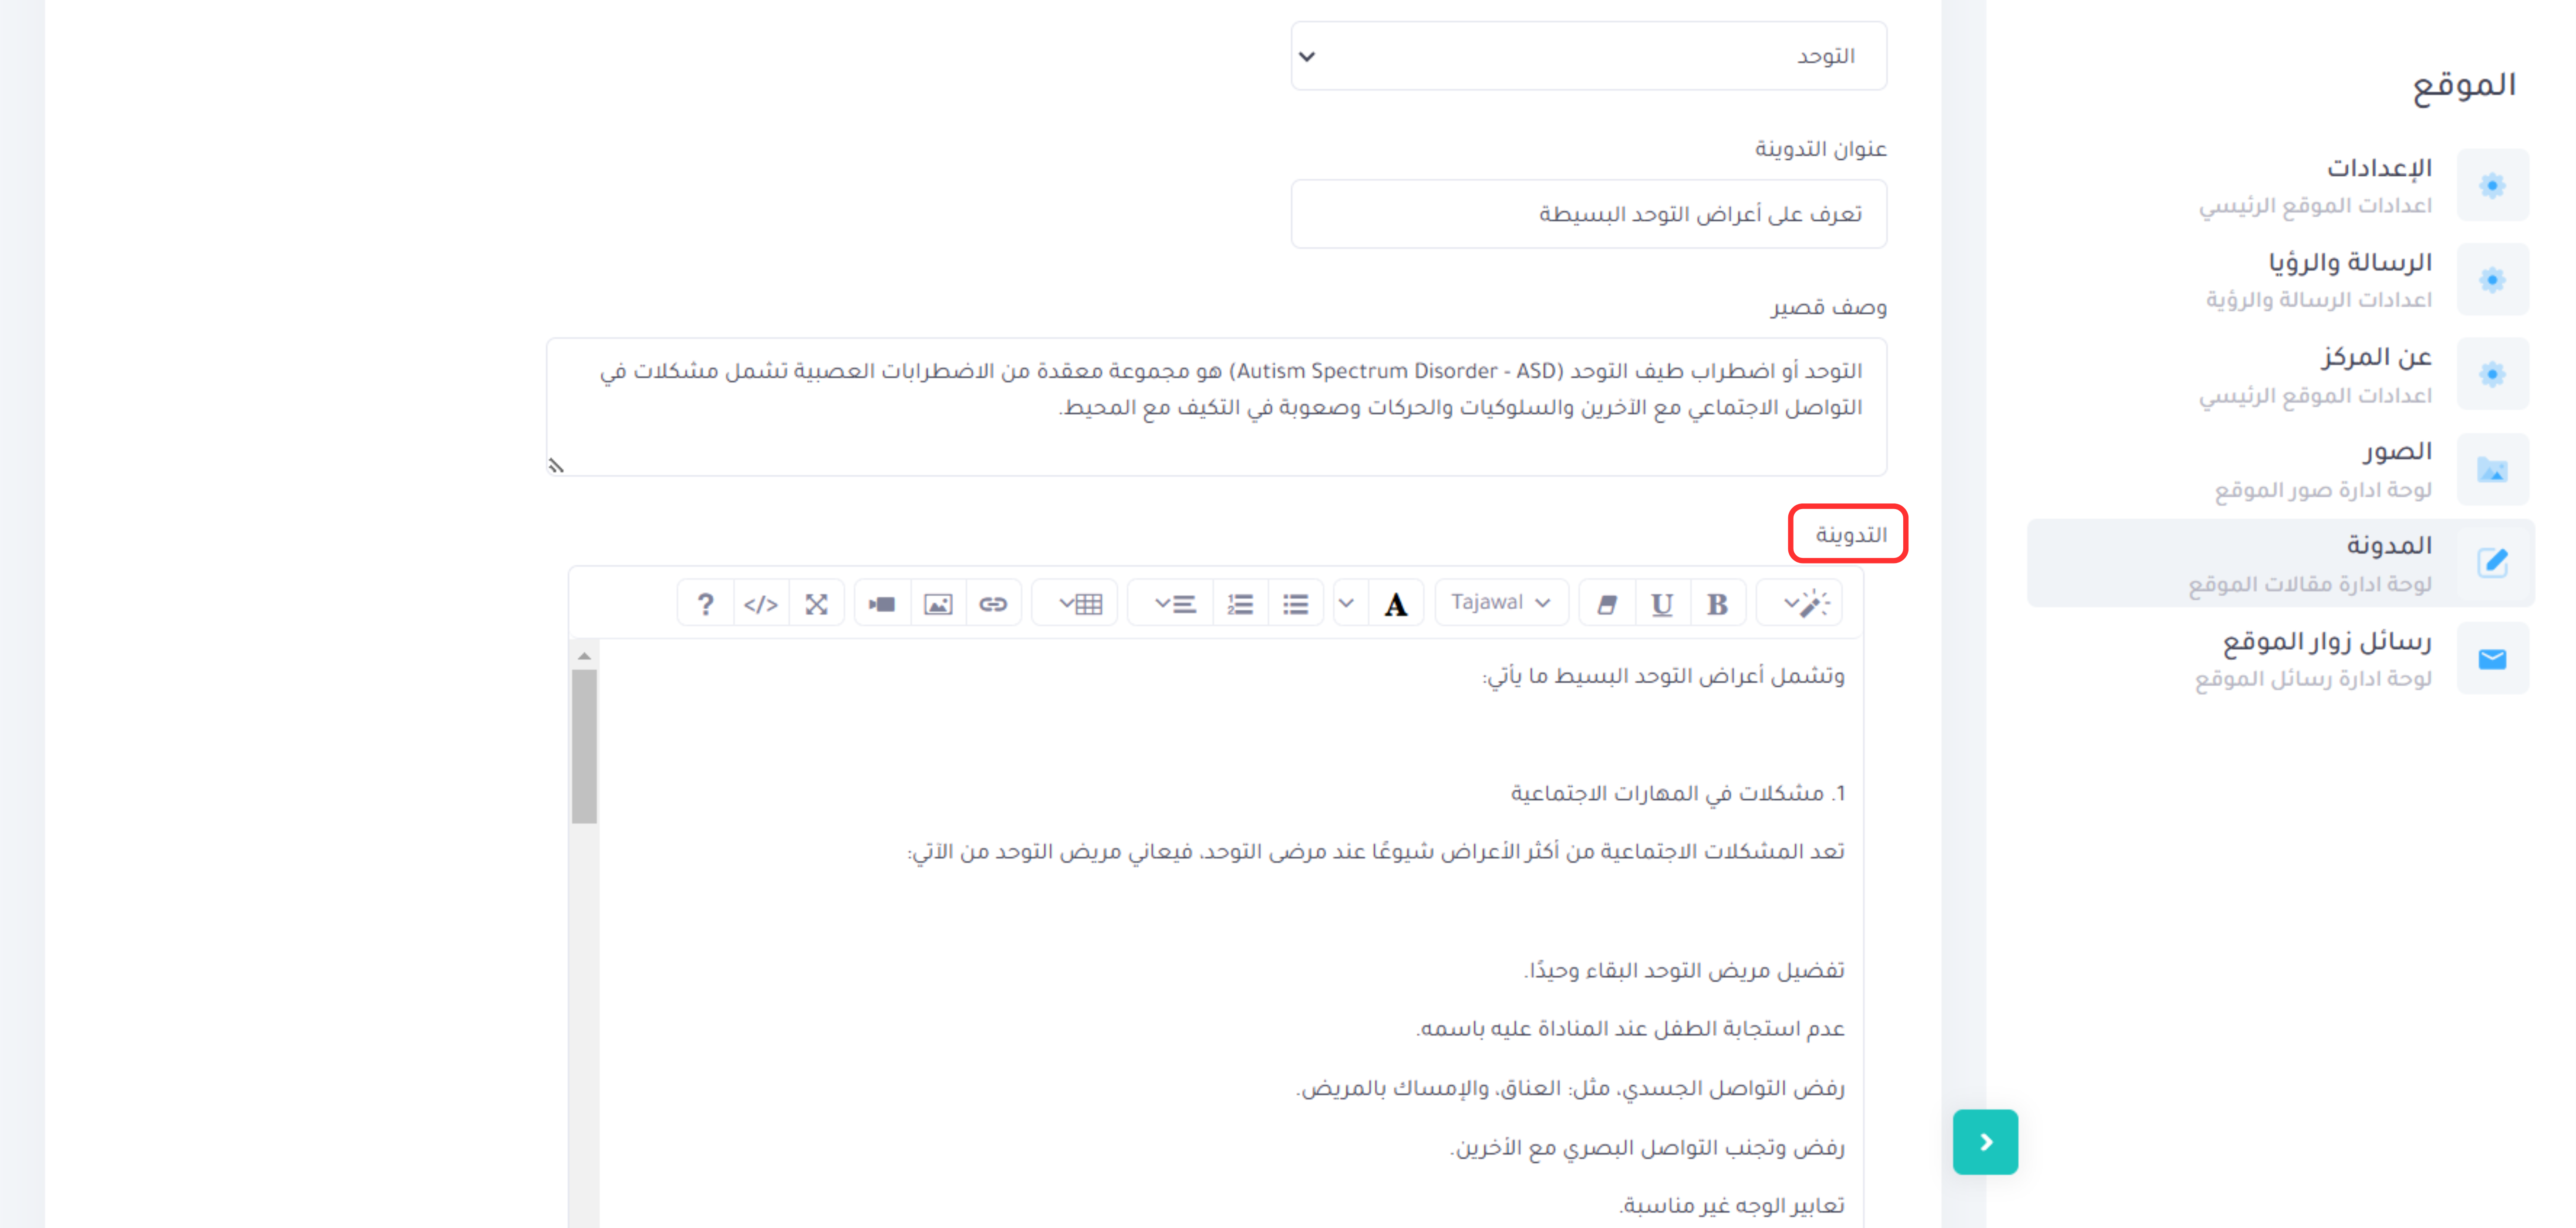The width and height of the screenshot is (2576, 1228).
Task: Open the editor help dialog
Action: pyautogui.click(x=705, y=604)
